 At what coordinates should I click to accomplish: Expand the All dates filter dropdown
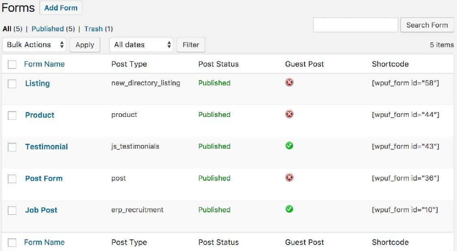pos(141,45)
